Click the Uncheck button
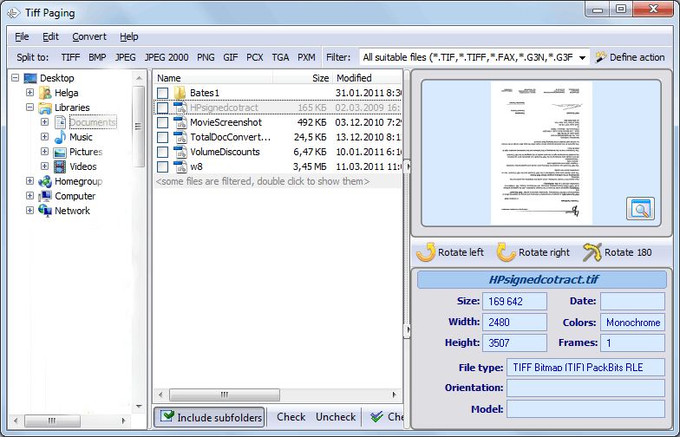This screenshot has height=437, width=680. click(335, 417)
